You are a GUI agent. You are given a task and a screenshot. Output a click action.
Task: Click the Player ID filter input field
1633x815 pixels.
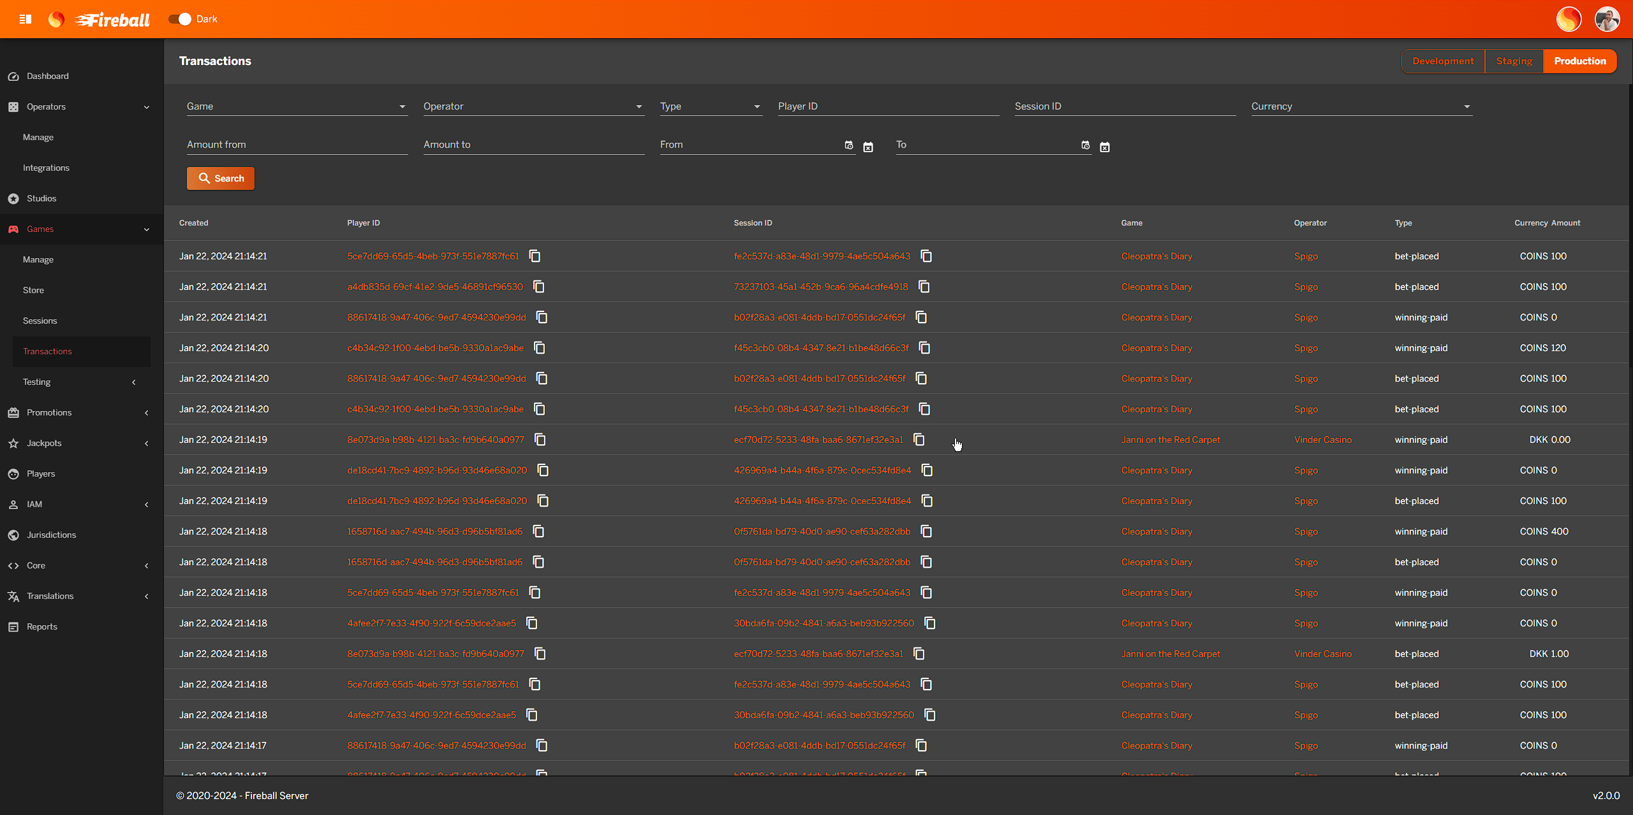(888, 106)
